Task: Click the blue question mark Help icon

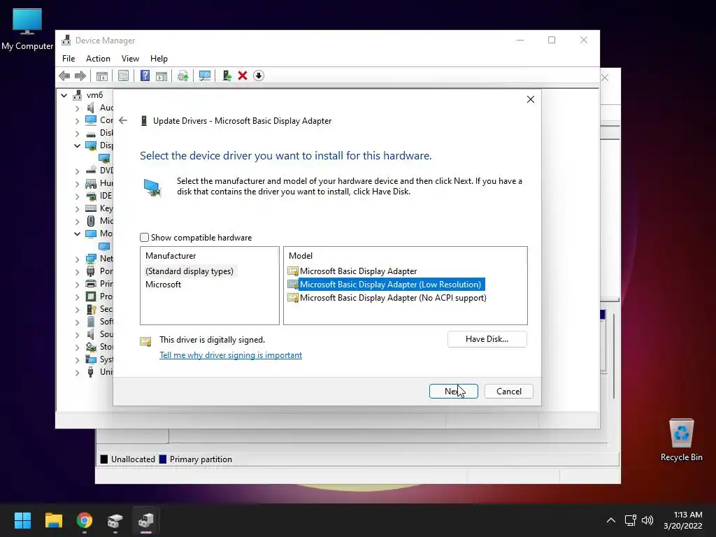Action: (x=145, y=76)
